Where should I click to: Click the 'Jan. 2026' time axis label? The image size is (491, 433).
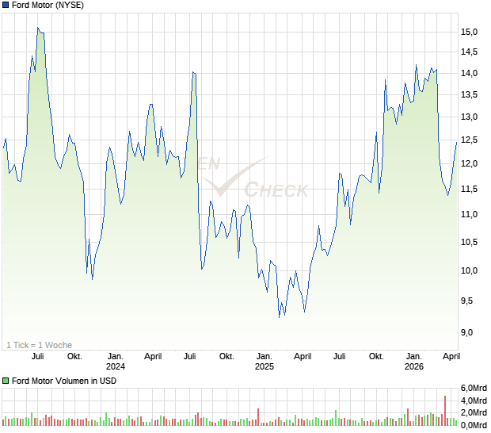coord(414,361)
